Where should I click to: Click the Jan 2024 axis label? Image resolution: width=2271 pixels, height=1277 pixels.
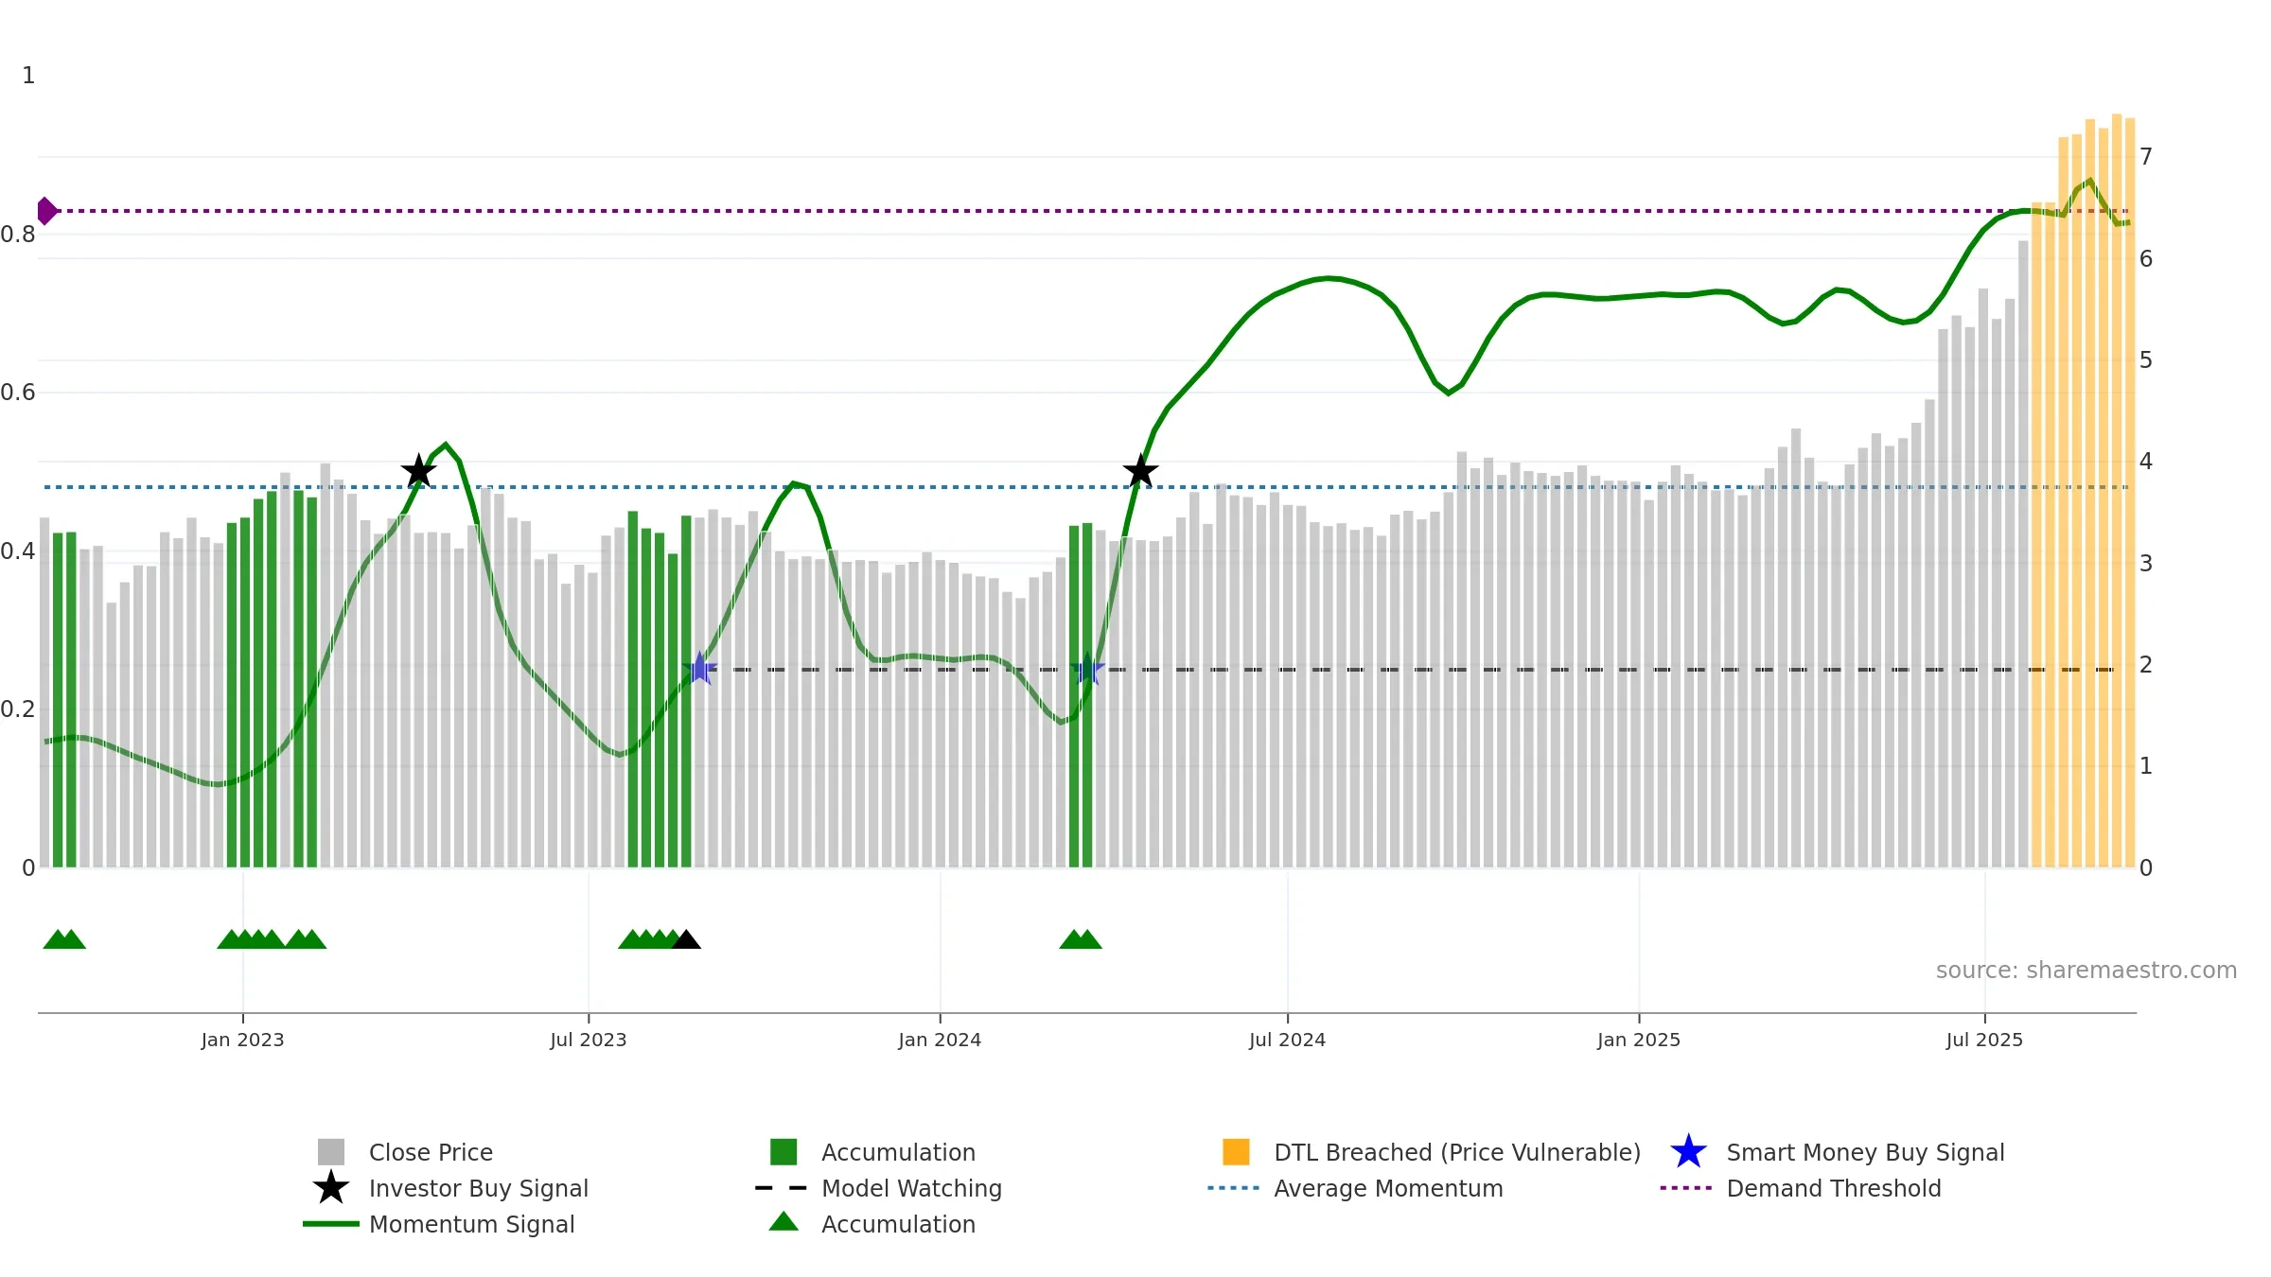(x=940, y=1041)
